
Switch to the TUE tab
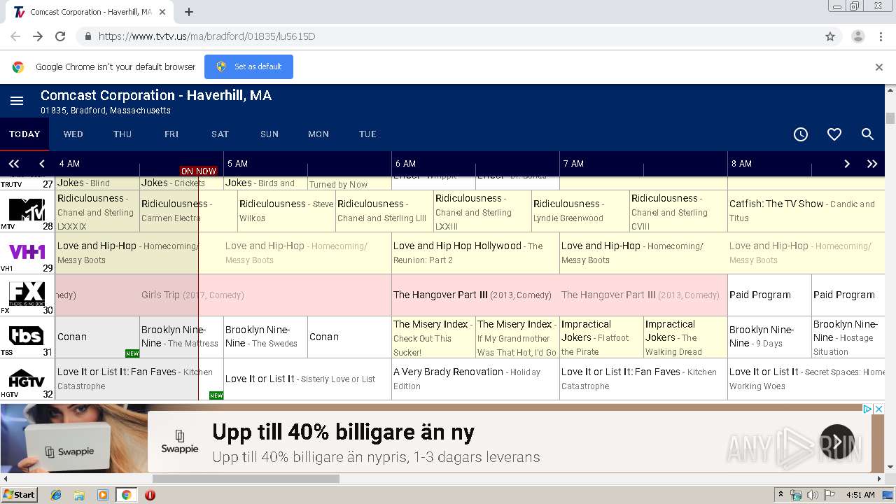(x=367, y=134)
